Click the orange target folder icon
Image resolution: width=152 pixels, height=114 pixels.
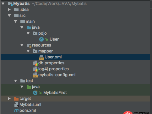[16, 99]
